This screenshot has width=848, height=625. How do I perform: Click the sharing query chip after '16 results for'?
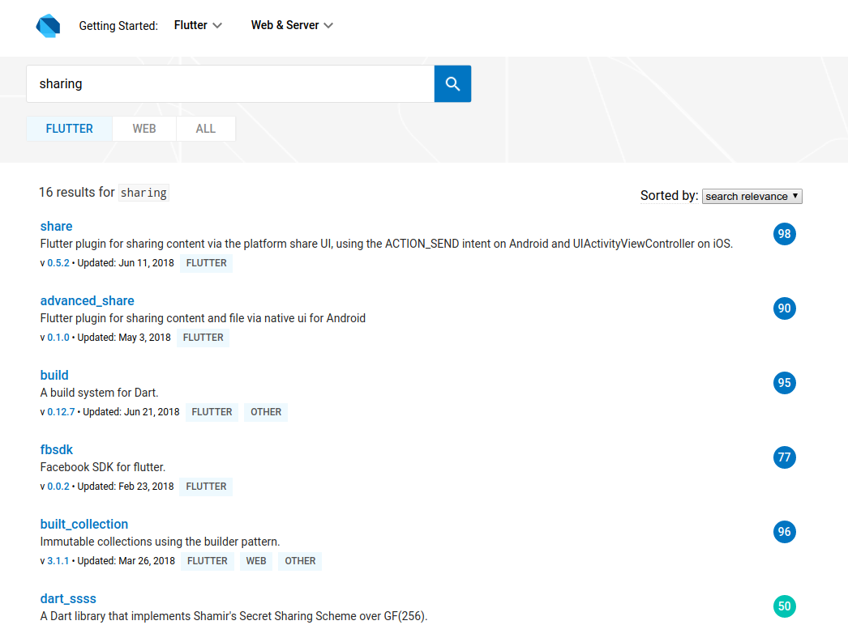pyautogui.click(x=143, y=193)
